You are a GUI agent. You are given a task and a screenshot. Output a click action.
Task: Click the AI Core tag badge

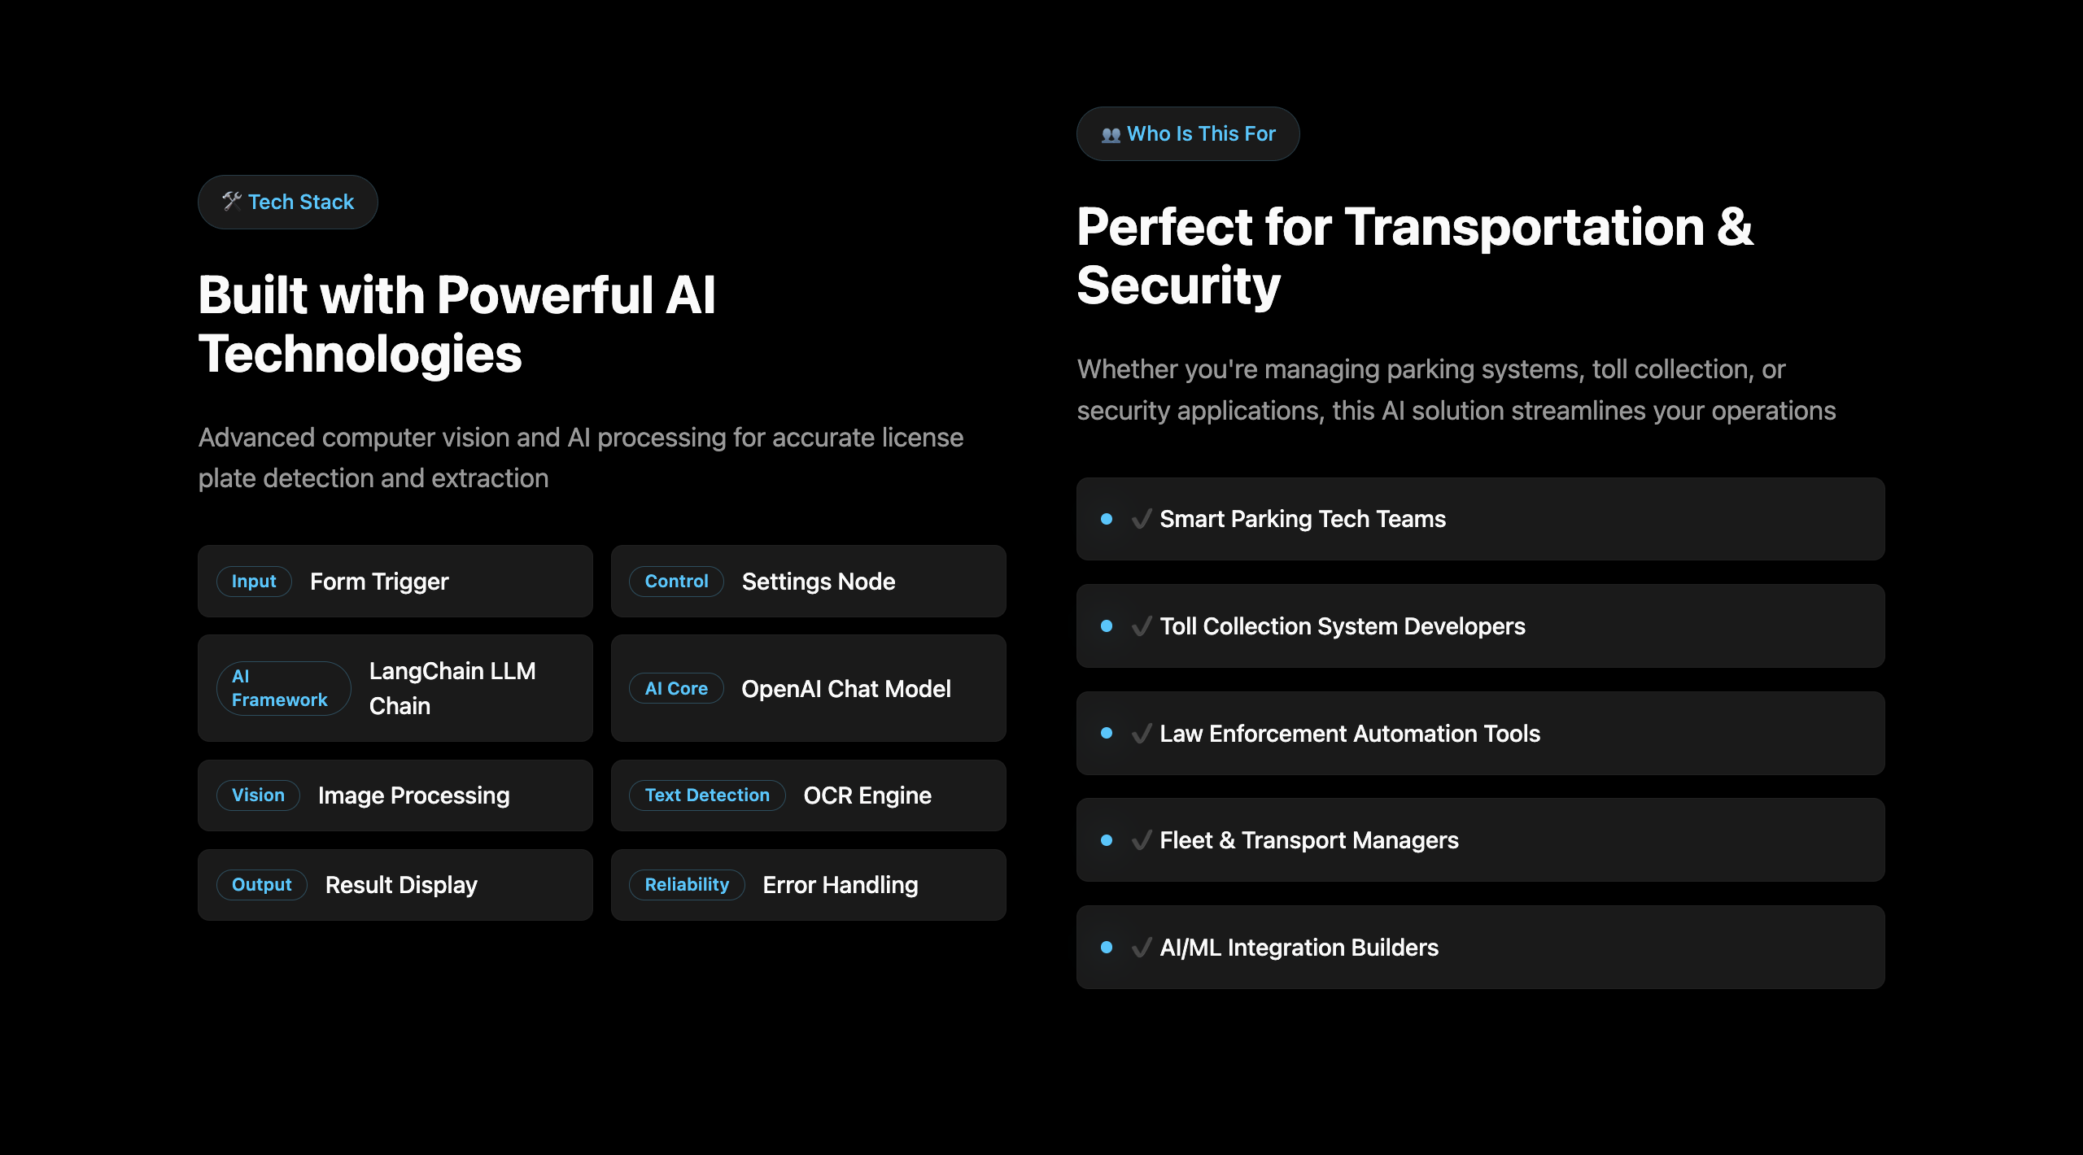click(676, 689)
